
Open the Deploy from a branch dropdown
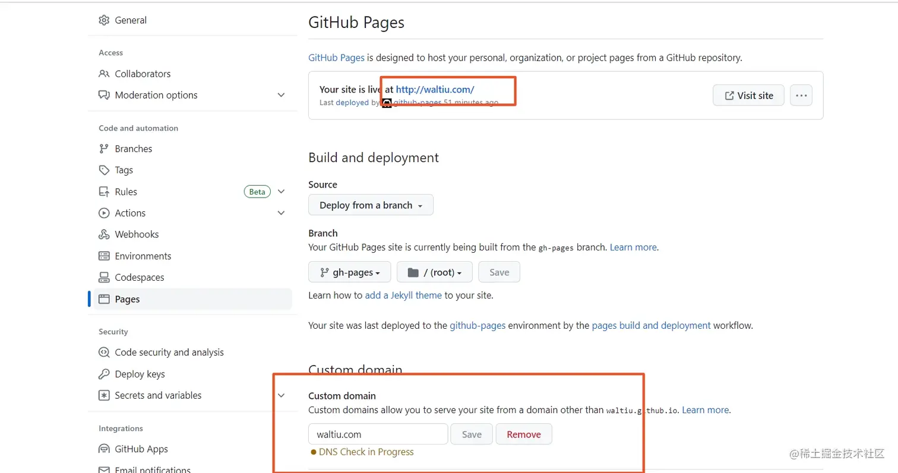(x=371, y=205)
